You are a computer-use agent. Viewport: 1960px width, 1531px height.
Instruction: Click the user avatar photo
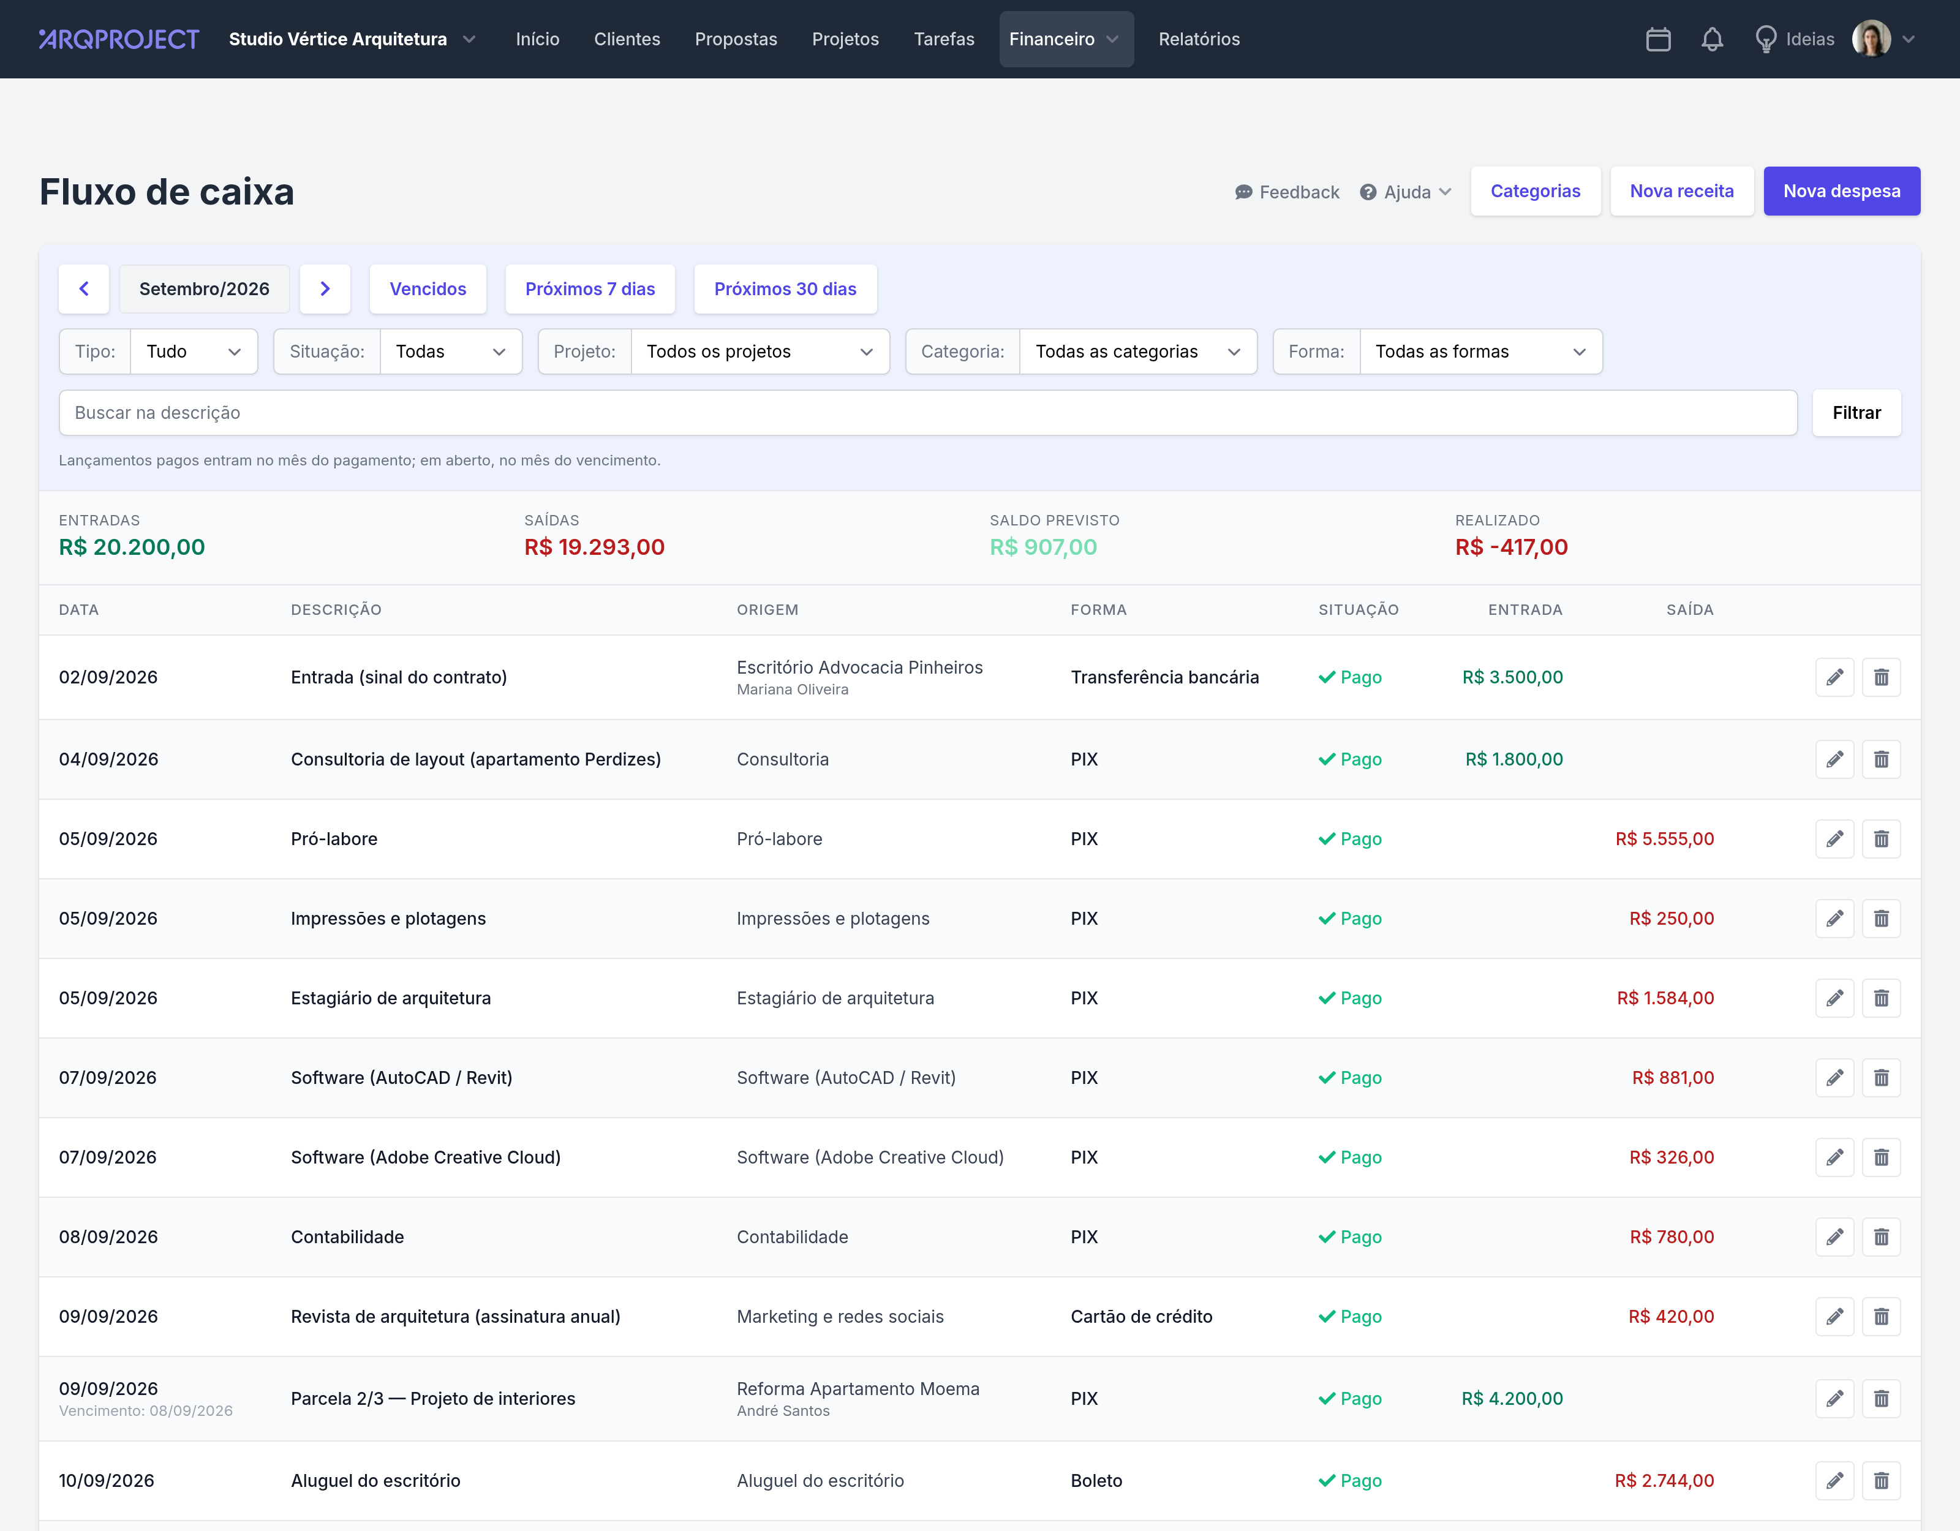pos(1871,39)
